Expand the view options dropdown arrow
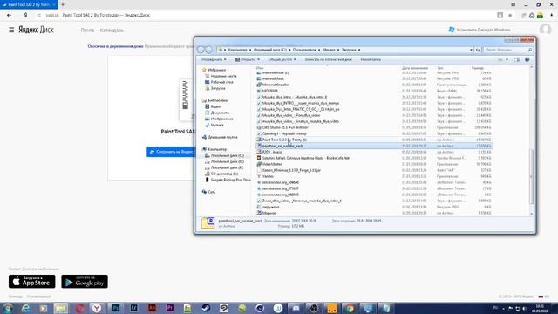 (x=507, y=59)
